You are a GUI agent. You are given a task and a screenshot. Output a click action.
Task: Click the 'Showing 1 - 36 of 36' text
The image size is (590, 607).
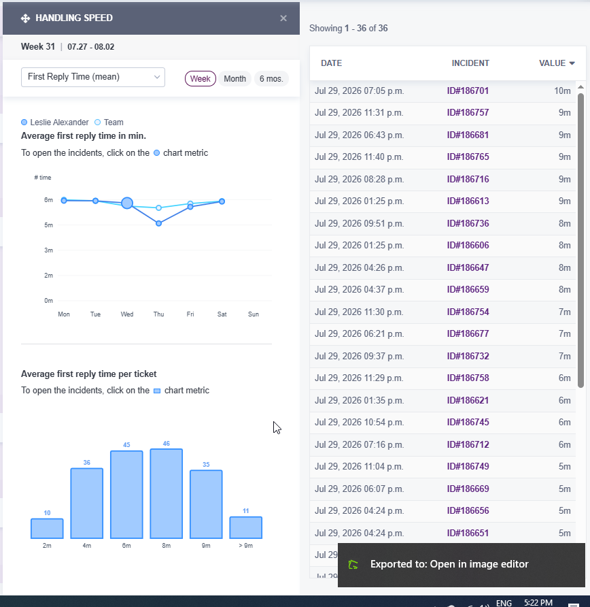[x=348, y=29]
